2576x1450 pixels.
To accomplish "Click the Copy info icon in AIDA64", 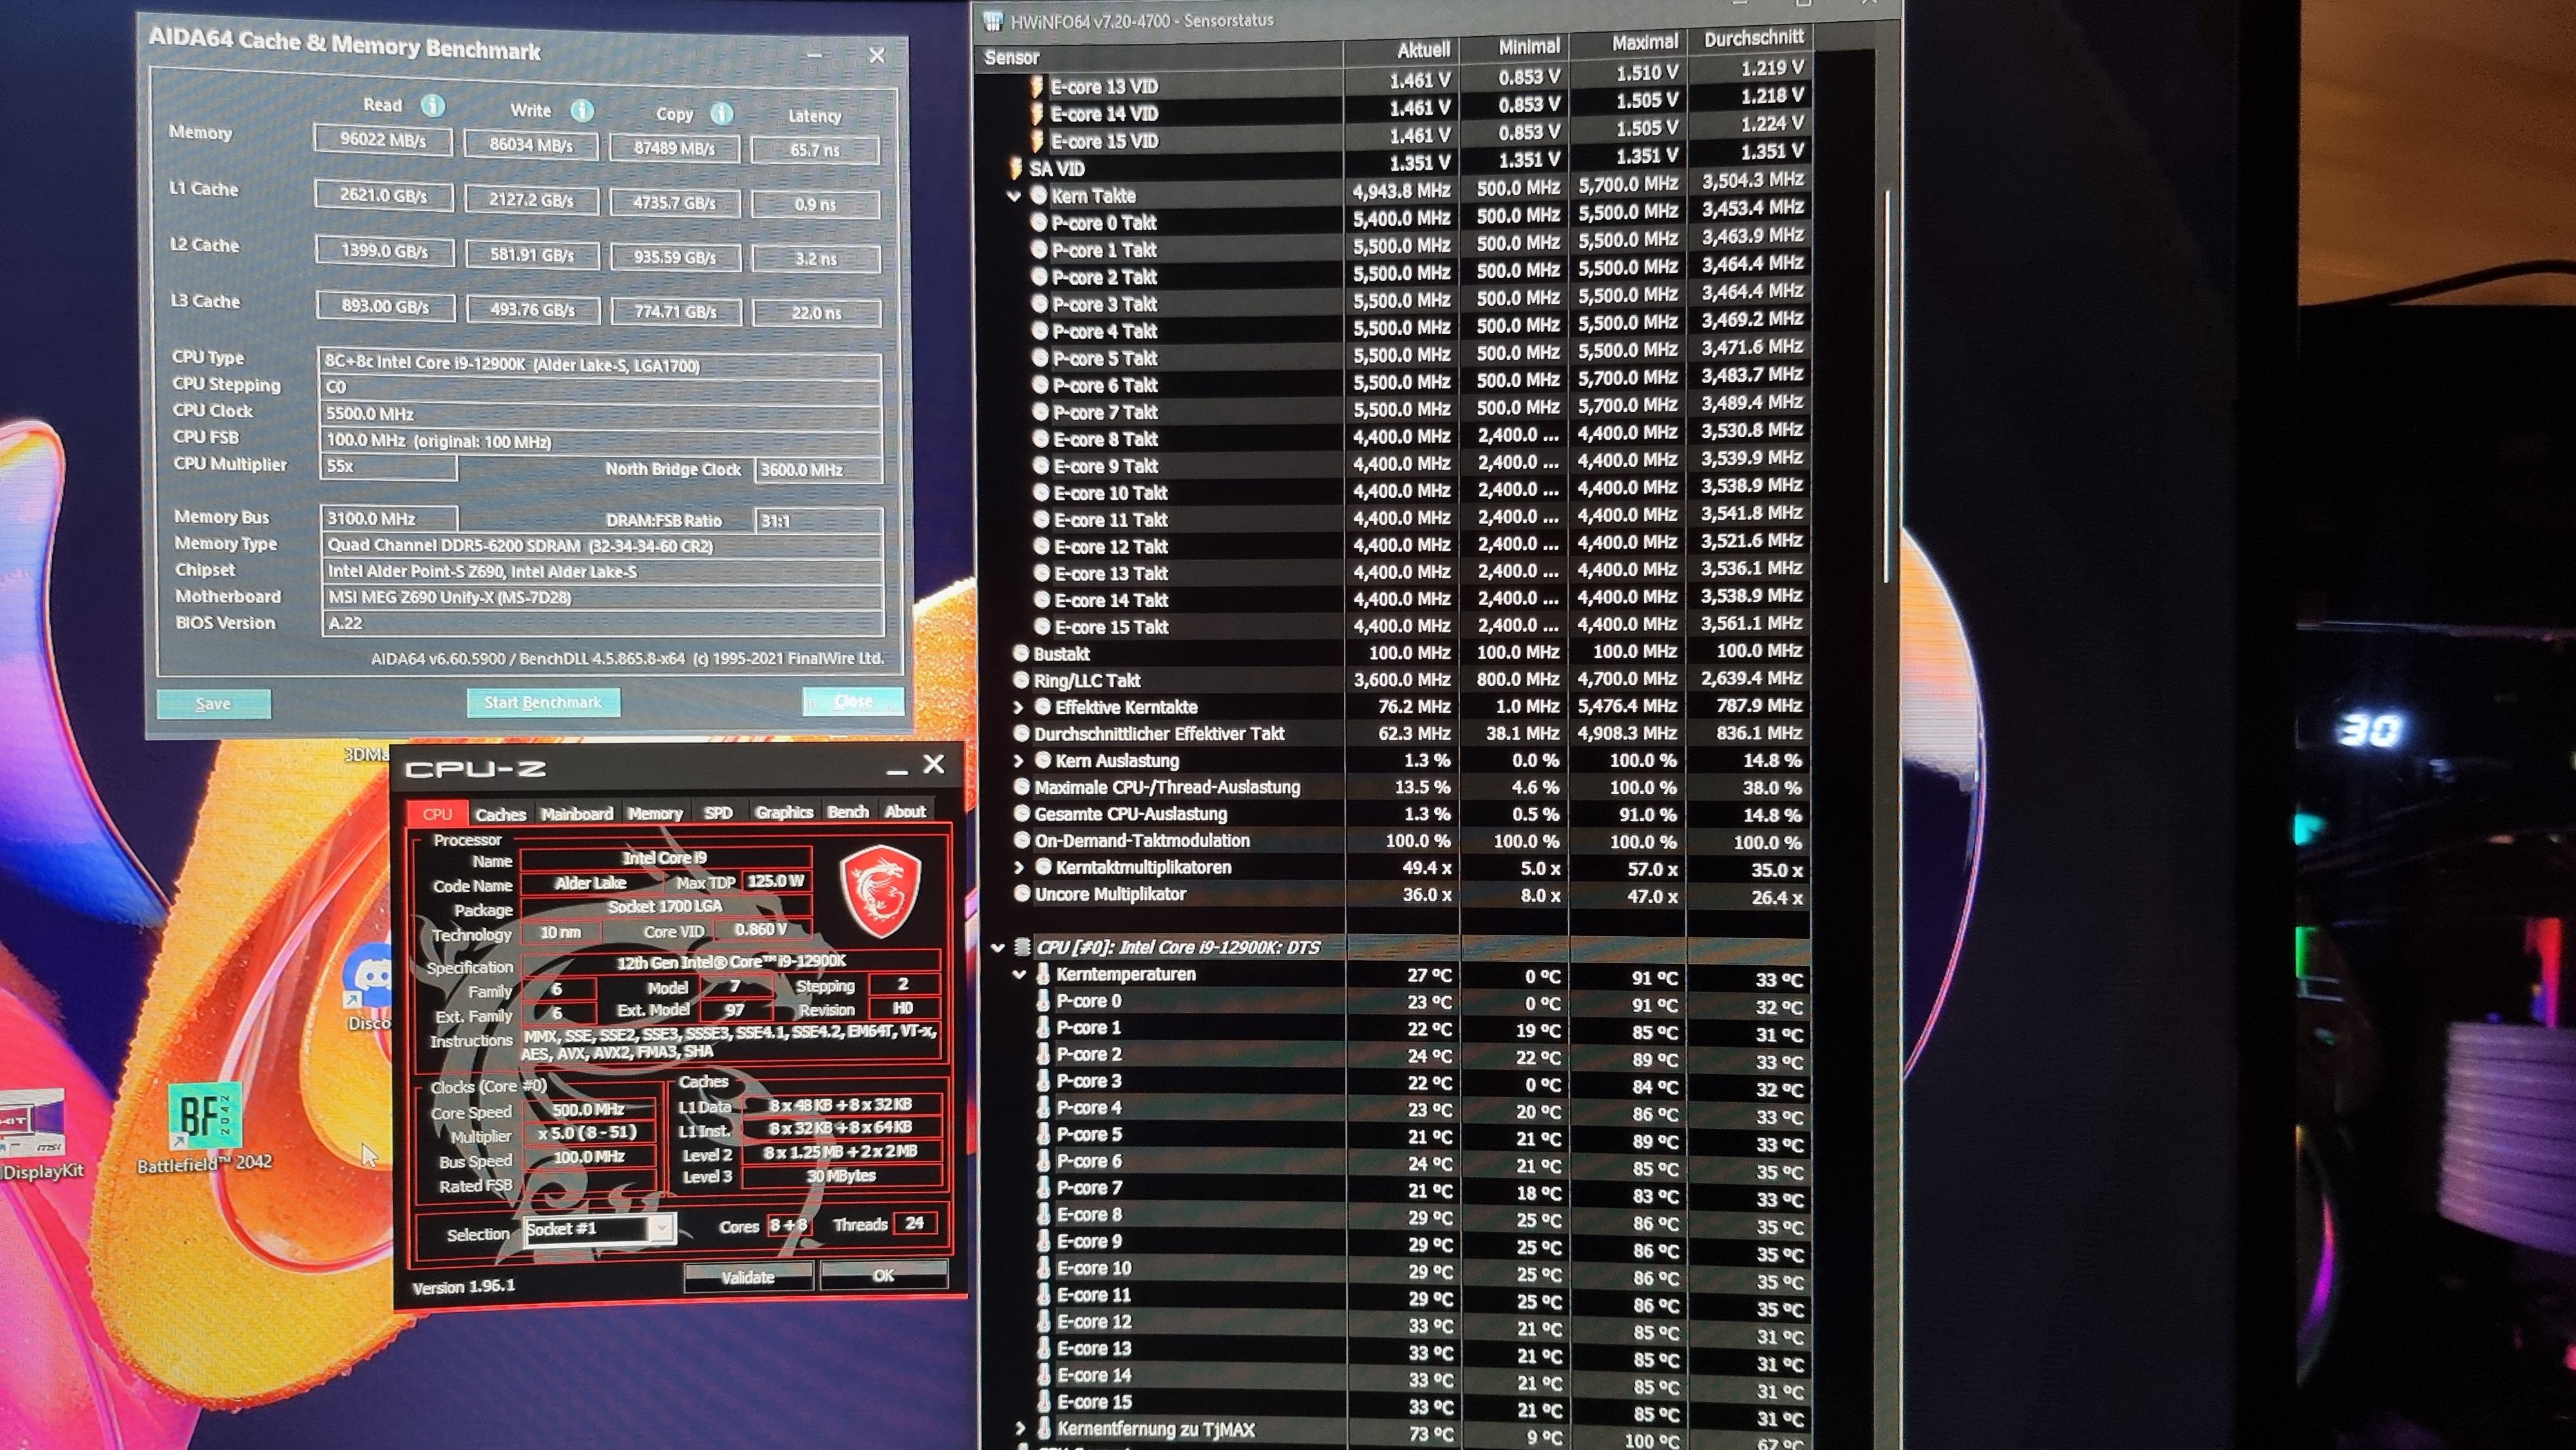I will tap(721, 114).
